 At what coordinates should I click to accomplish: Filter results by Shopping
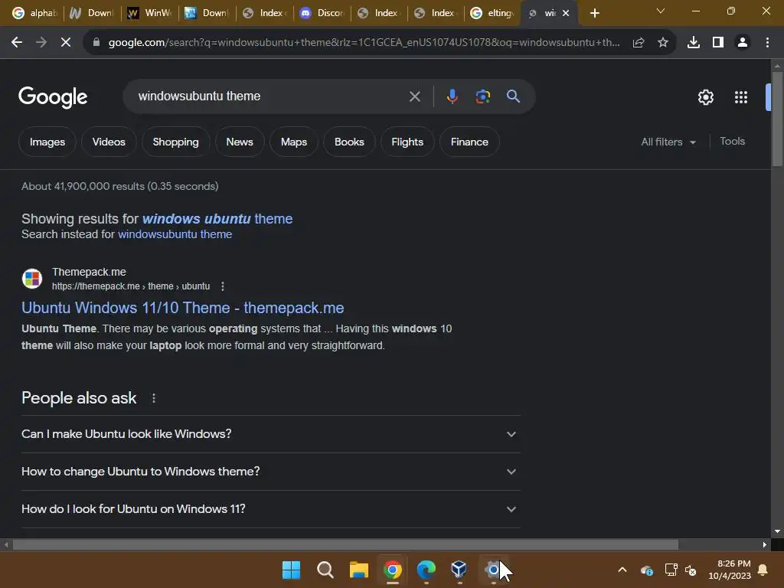(x=175, y=142)
